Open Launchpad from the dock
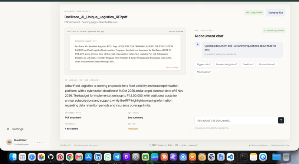Viewport: 299px width, 164px height. [x=22, y=157]
